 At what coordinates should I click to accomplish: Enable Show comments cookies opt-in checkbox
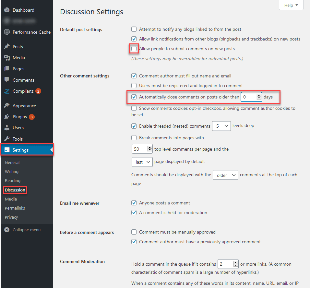(x=134, y=108)
